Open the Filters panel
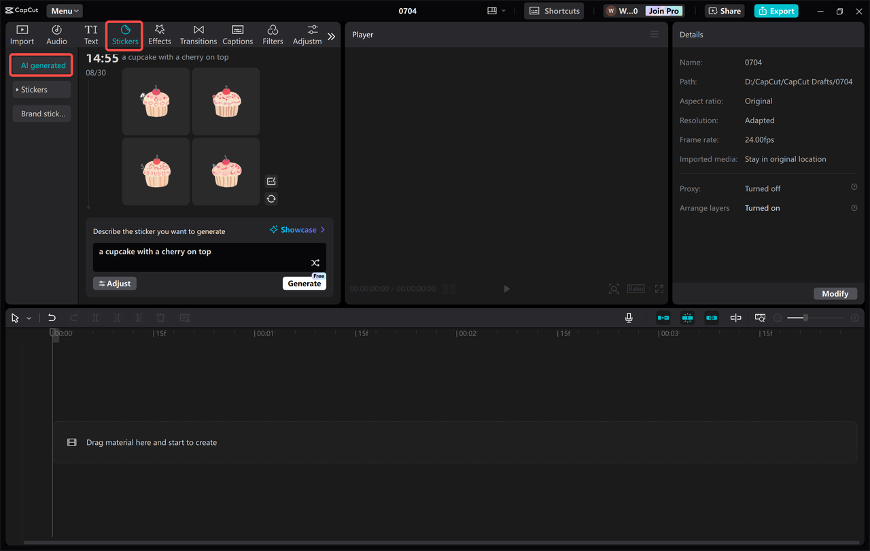This screenshot has width=870, height=551. coord(273,35)
